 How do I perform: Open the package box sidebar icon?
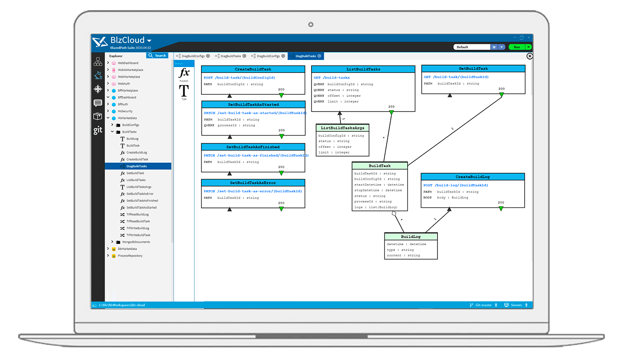tap(98, 116)
